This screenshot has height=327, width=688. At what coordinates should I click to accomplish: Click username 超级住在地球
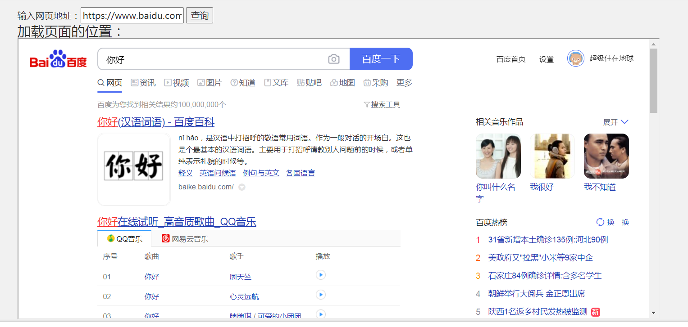coord(611,58)
